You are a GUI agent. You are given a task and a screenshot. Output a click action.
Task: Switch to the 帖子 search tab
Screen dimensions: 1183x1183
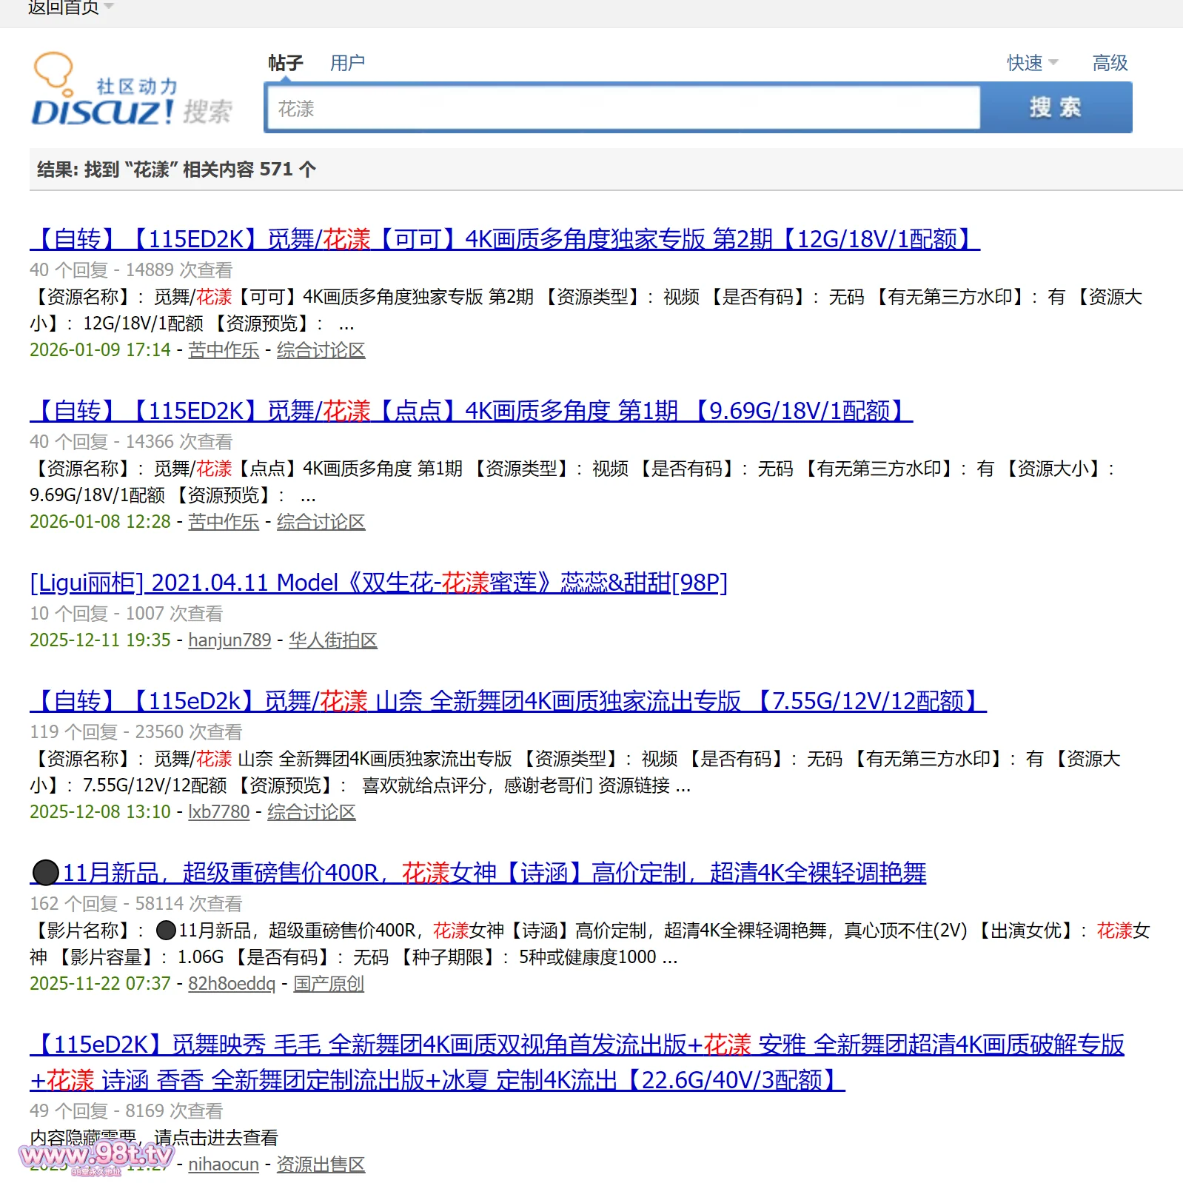click(285, 63)
